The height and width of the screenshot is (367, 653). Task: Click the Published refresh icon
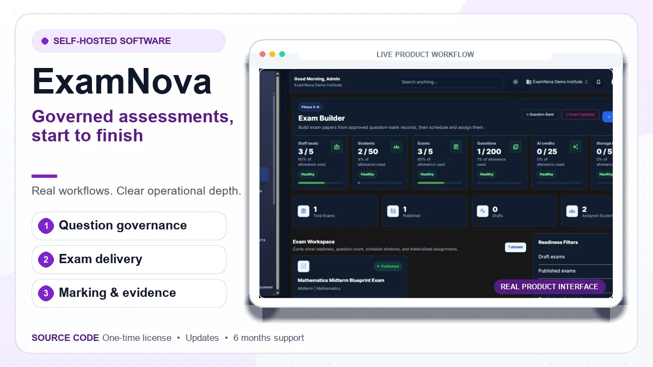(x=393, y=211)
